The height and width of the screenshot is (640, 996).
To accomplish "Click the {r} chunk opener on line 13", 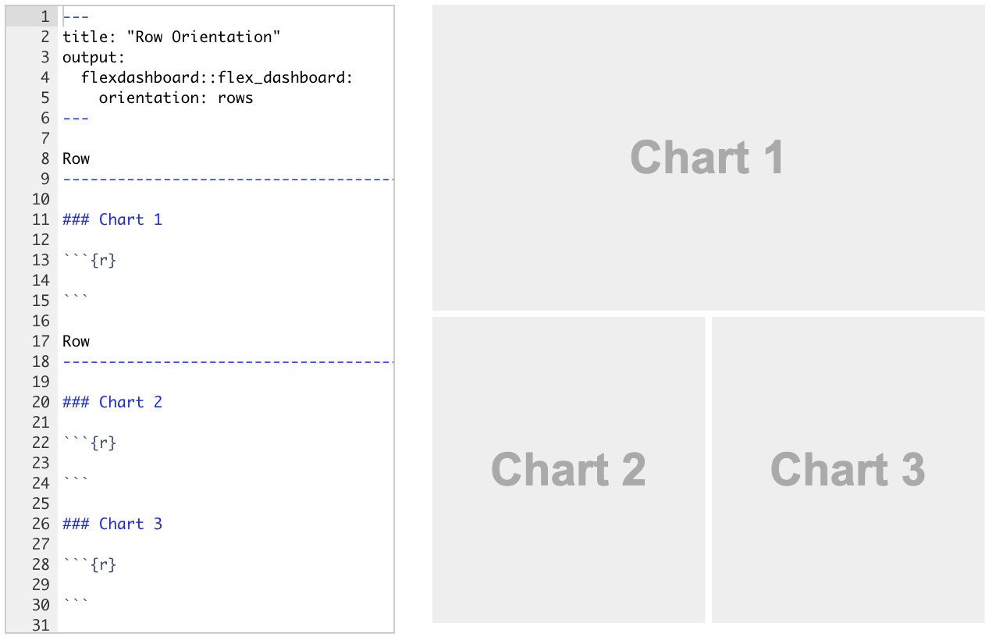I will [103, 260].
